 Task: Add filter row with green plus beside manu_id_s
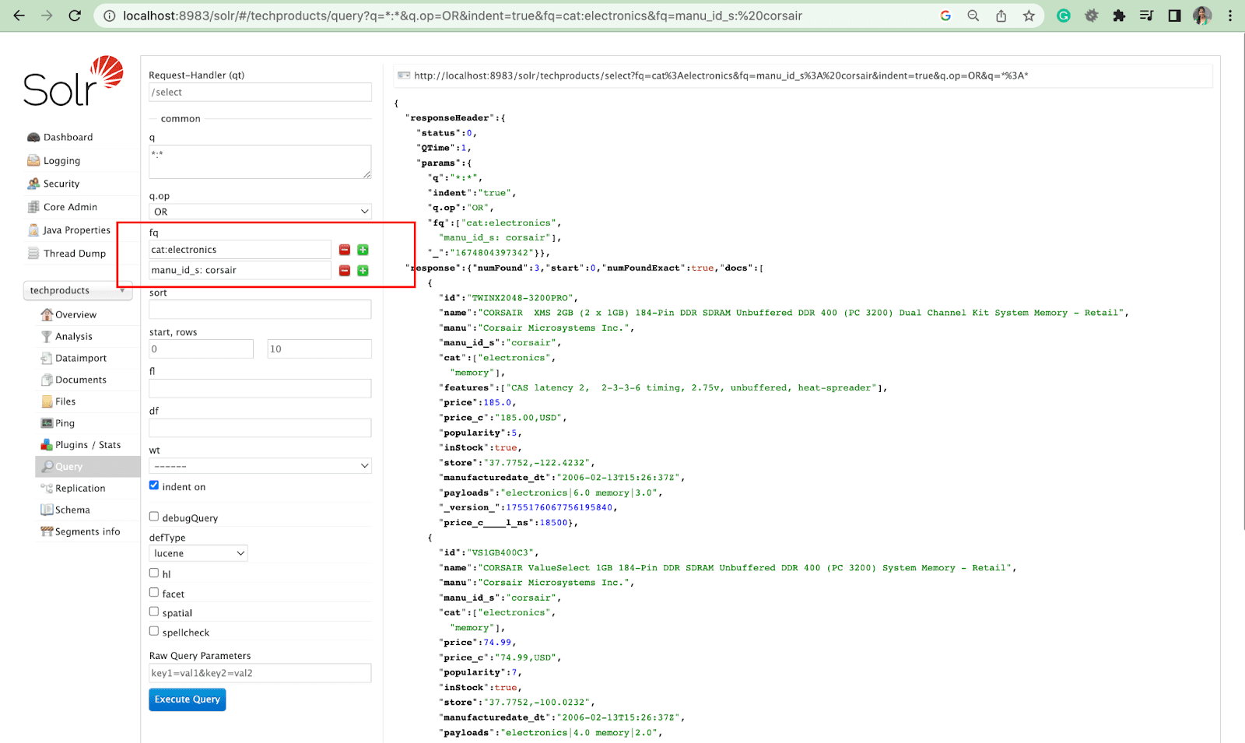(363, 271)
